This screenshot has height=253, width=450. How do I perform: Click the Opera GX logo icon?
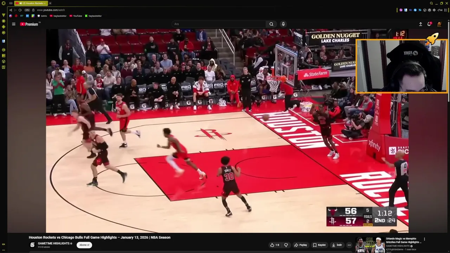click(x=4, y=3)
